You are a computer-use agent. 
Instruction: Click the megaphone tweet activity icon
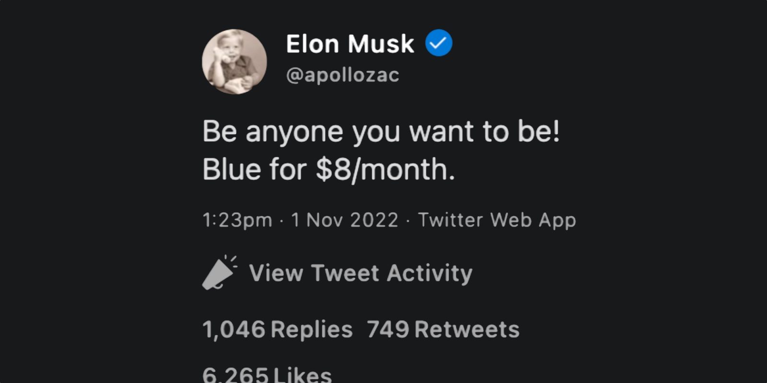pos(219,273)
